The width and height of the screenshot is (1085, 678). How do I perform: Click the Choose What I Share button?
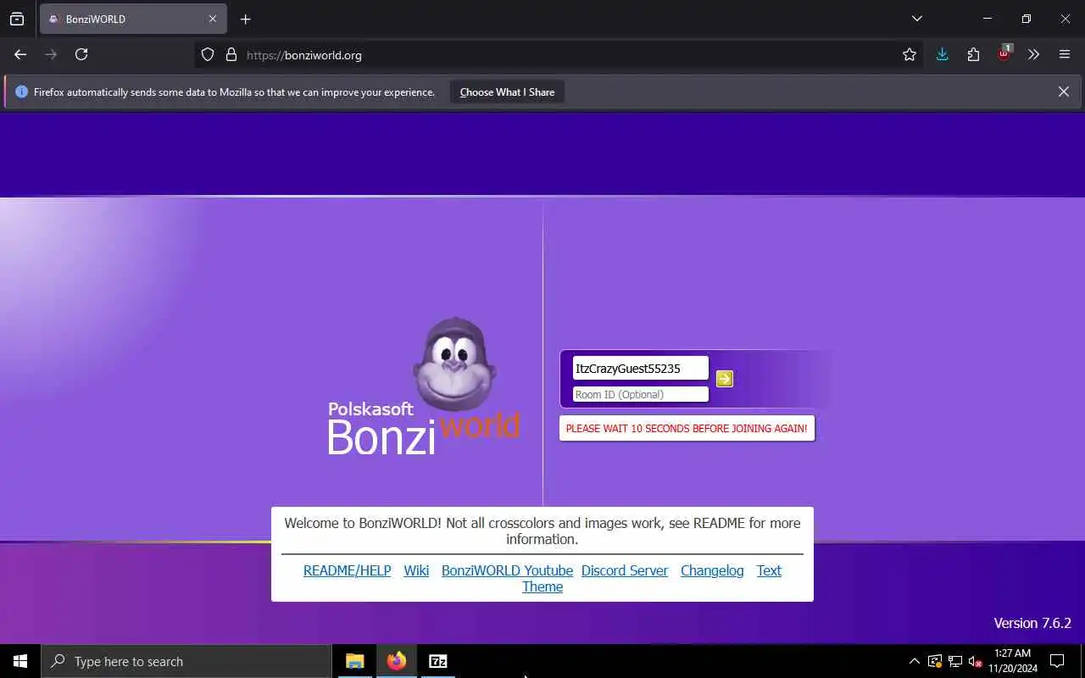coord(507,92)
